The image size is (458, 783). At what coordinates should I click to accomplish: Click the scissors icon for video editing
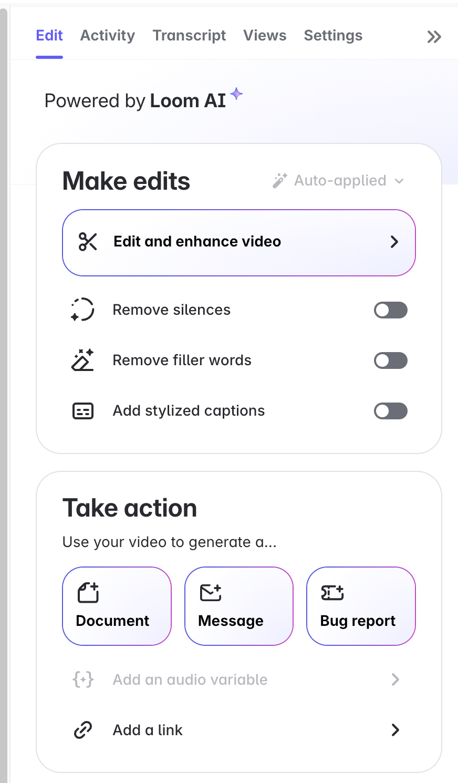pyautogui.click(x=88, y=242)
